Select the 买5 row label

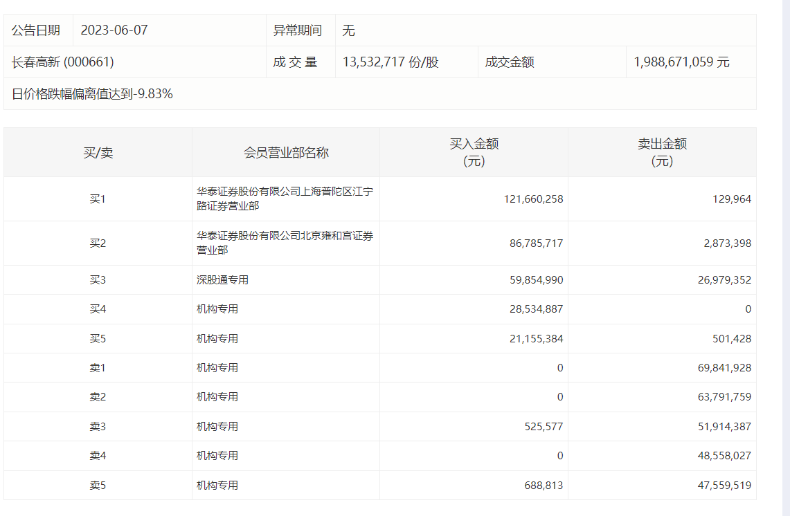pyautogui.click(x=98, y=339)
